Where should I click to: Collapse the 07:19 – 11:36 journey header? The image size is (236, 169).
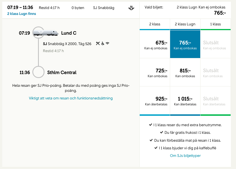[x=71, y=10]
